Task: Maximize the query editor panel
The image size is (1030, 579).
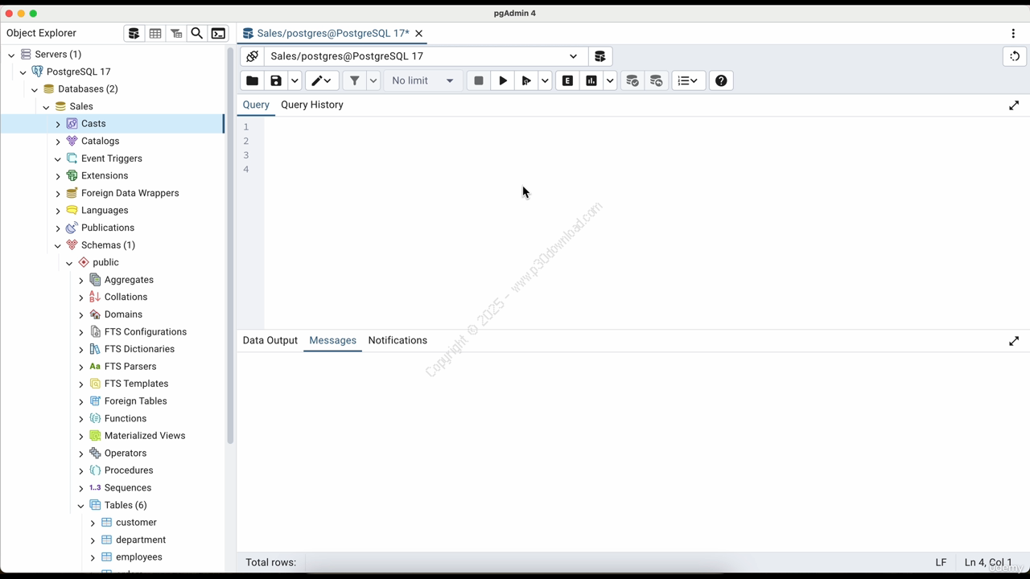Action: tap(1014, 105)
